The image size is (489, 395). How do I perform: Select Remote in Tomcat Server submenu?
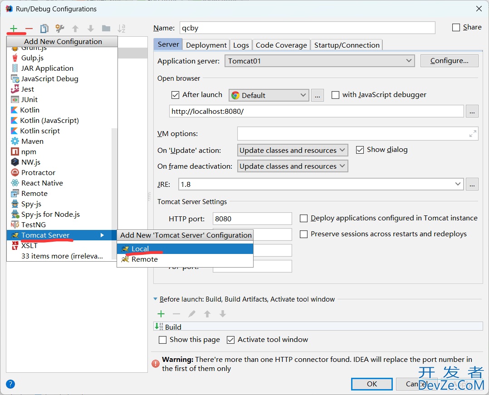(x=185, y=259)
